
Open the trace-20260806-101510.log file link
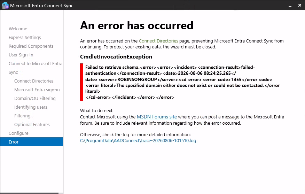[x=138, y=140]
